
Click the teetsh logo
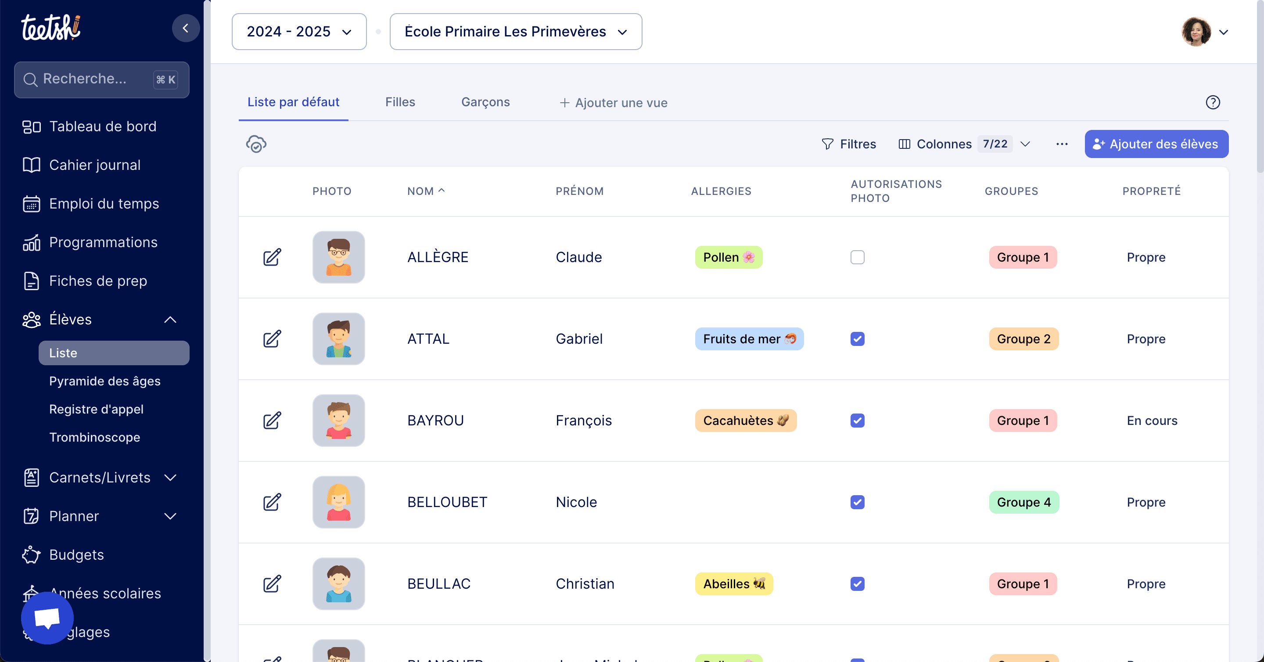click(50, 28)
